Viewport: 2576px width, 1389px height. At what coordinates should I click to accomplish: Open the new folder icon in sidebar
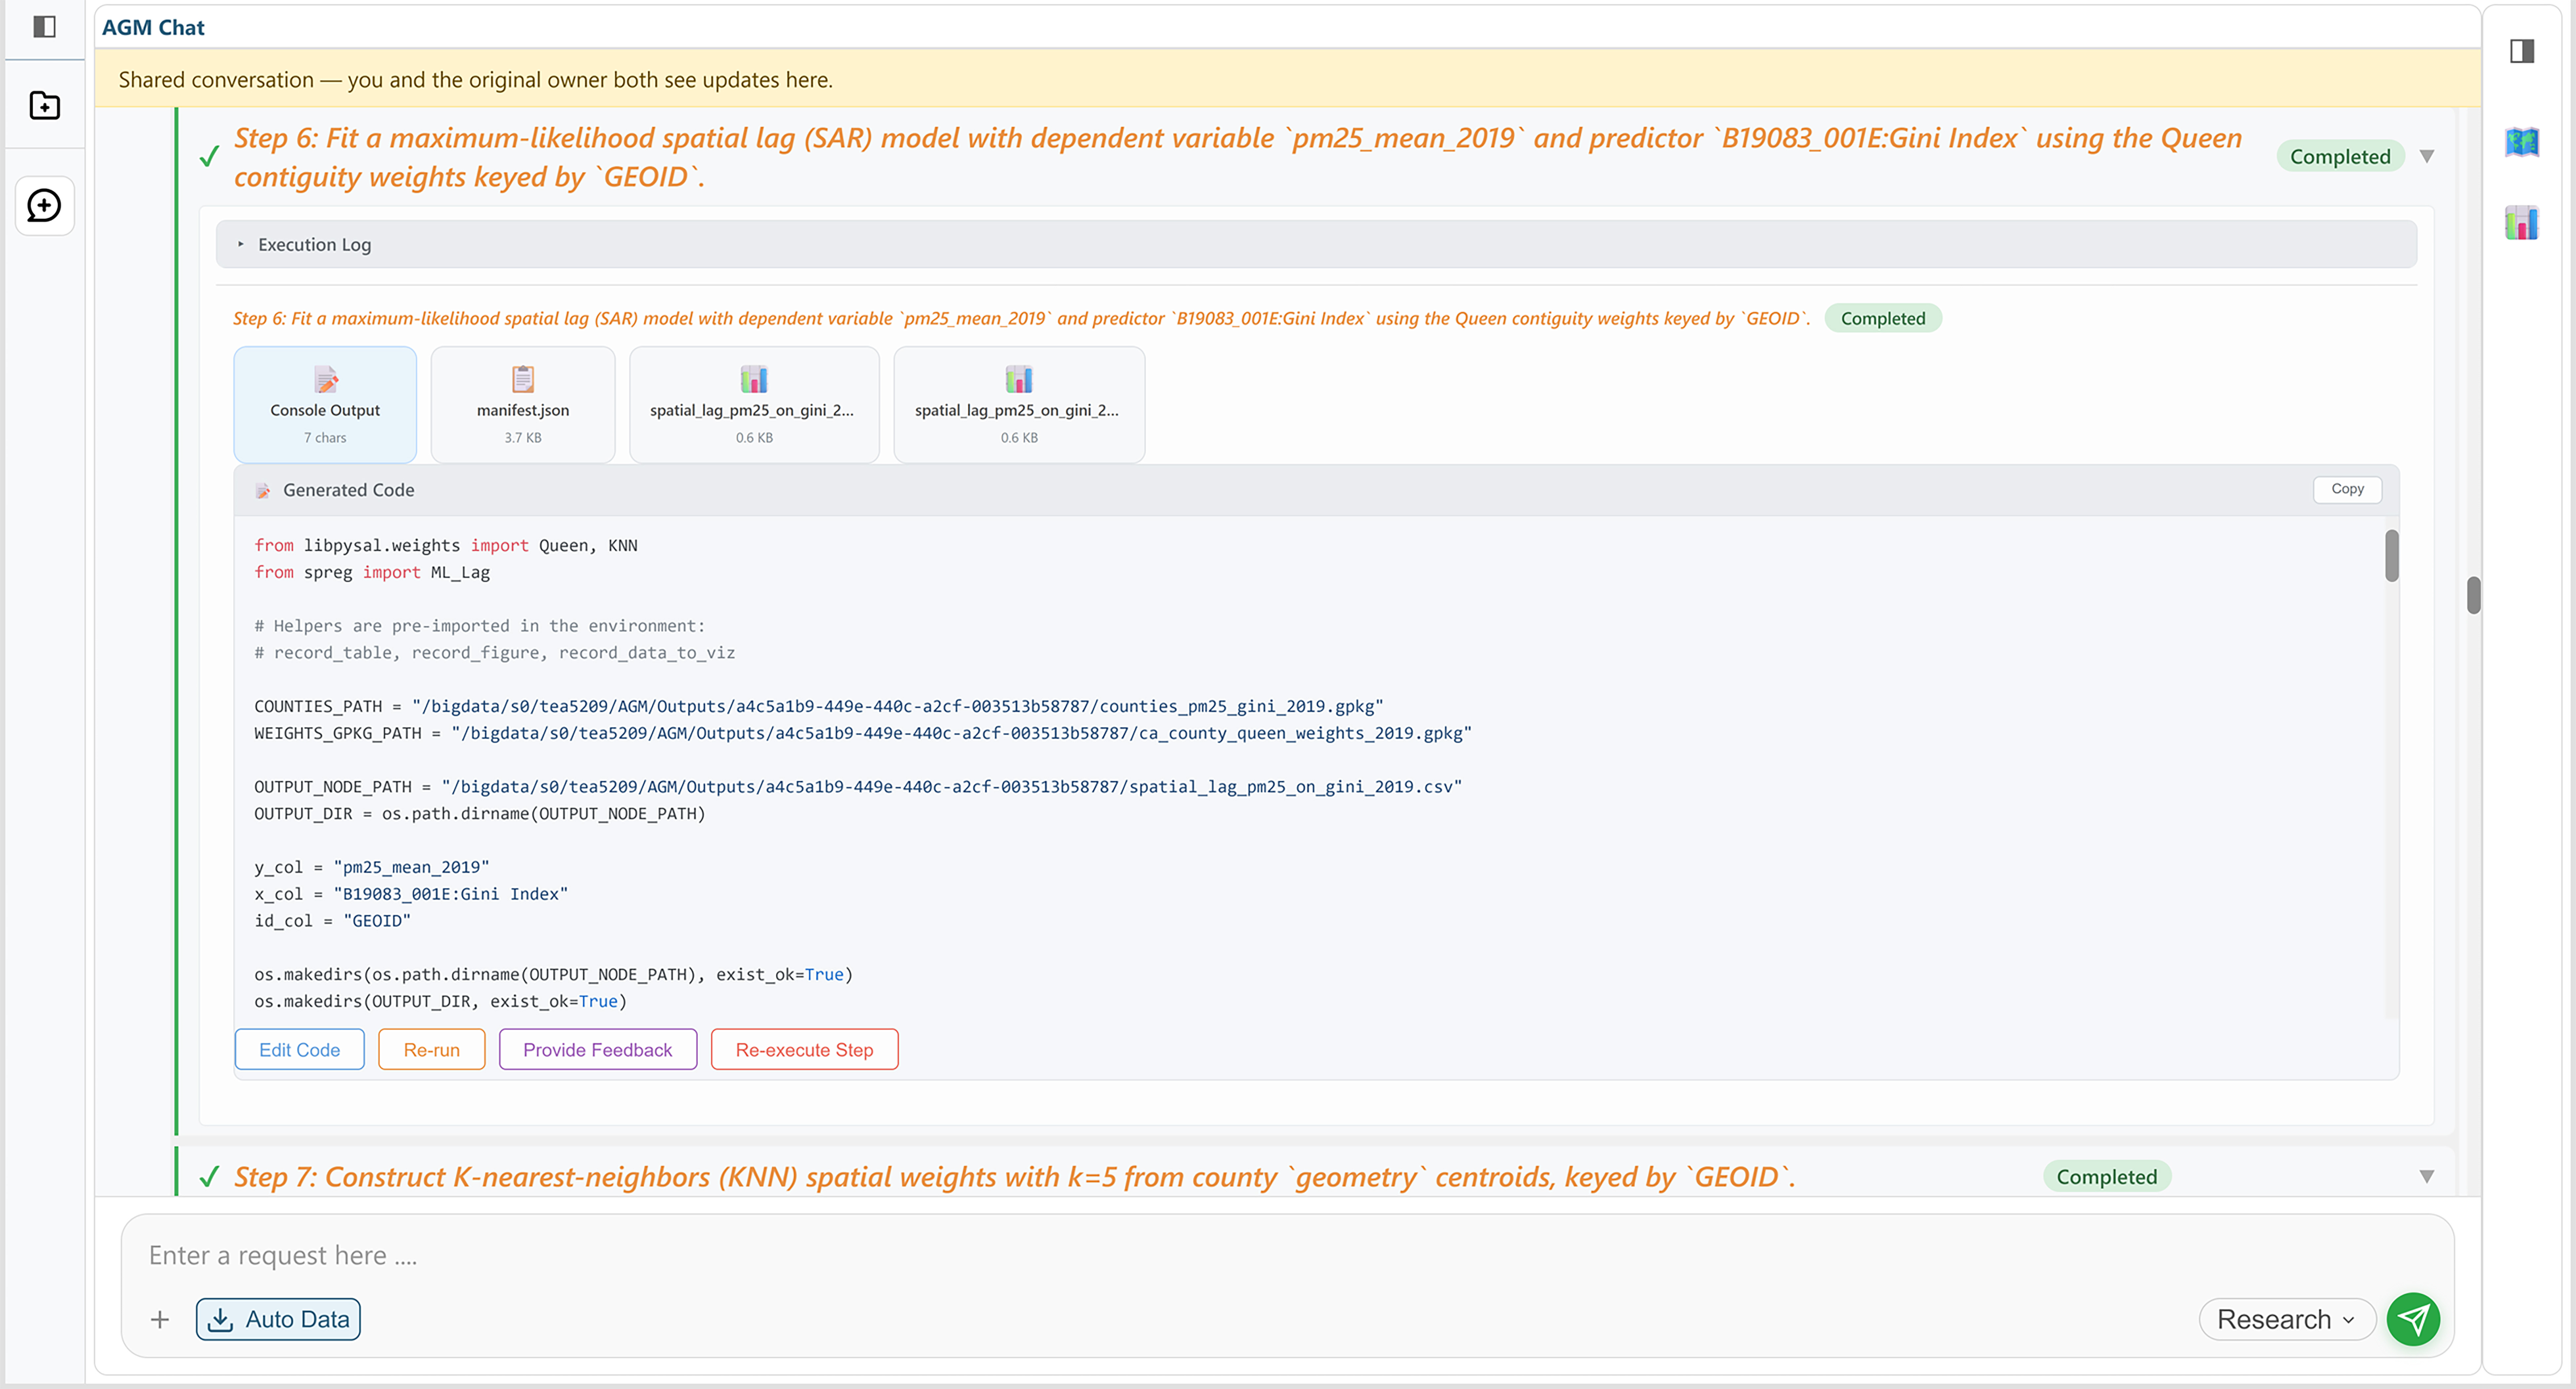pos(44,105)
